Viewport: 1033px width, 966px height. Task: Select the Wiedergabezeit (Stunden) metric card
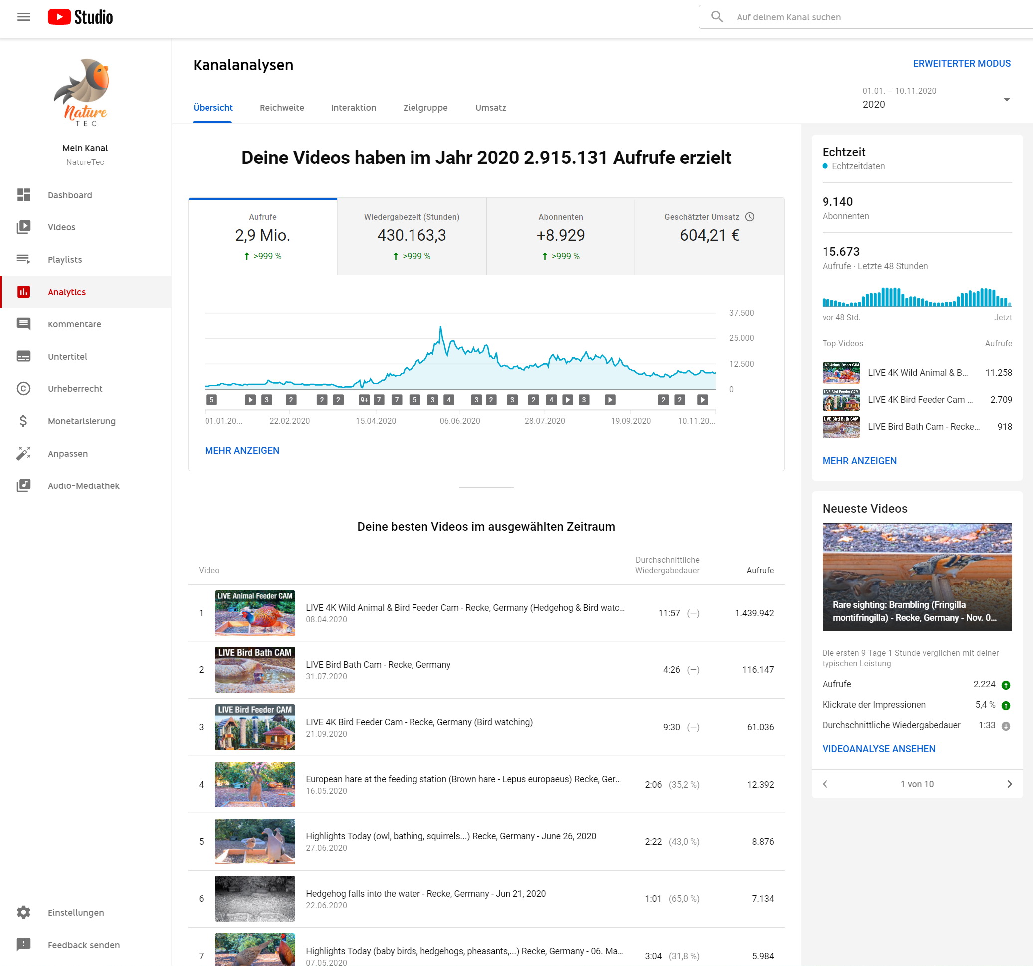tap(411, 236)
